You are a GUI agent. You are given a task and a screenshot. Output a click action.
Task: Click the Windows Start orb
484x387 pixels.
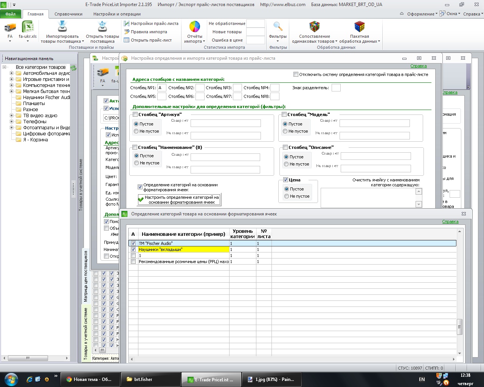[11, 379]
